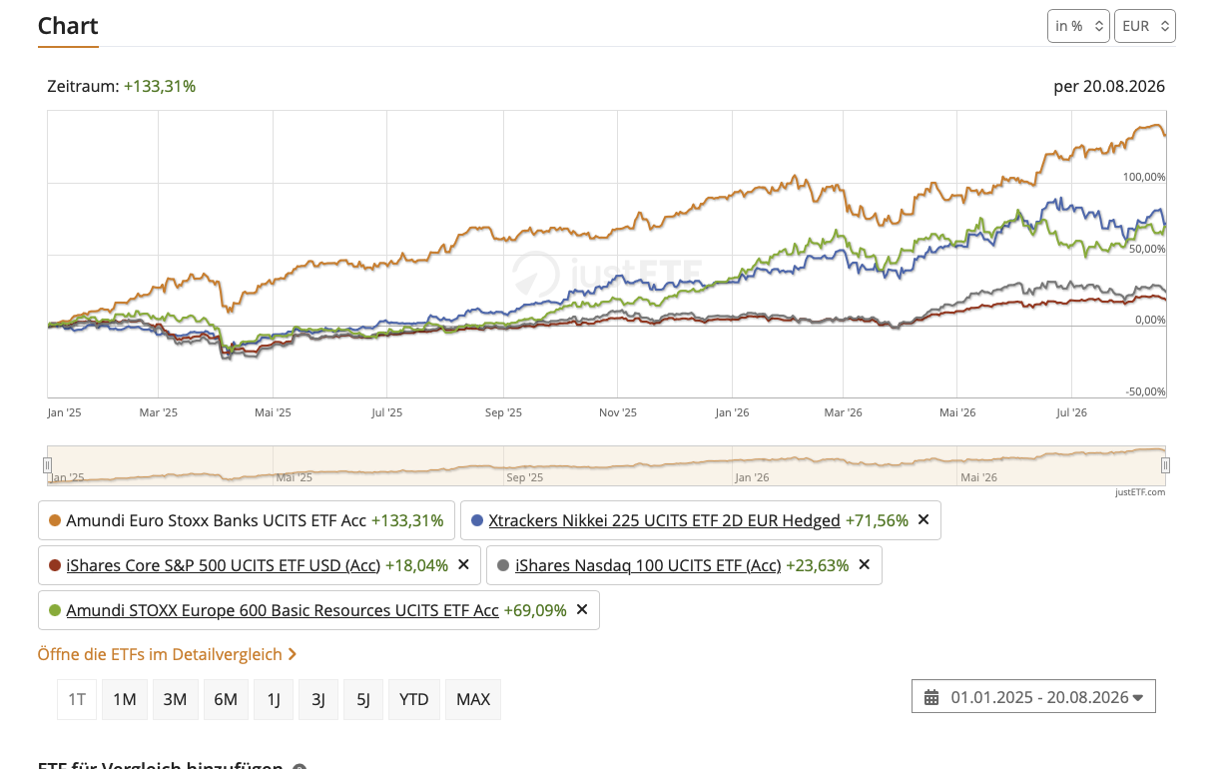Choose the 5J time period button

[363, 699]
